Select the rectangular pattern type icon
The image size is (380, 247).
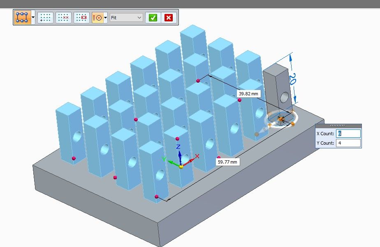coord(23,17)
